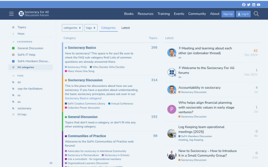The width and height of the screenshot is (268, 167).
Task: Open the Sociocracy Basics category link
Action: coord(82,48)
